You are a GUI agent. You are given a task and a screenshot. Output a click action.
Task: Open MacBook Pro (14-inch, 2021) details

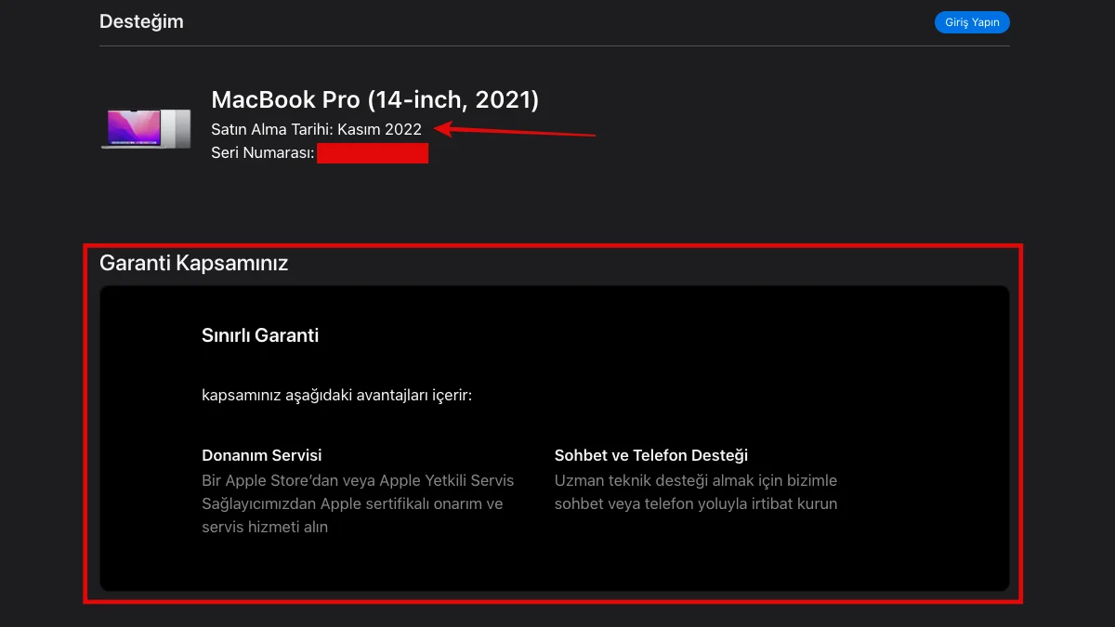pos(375,99)
